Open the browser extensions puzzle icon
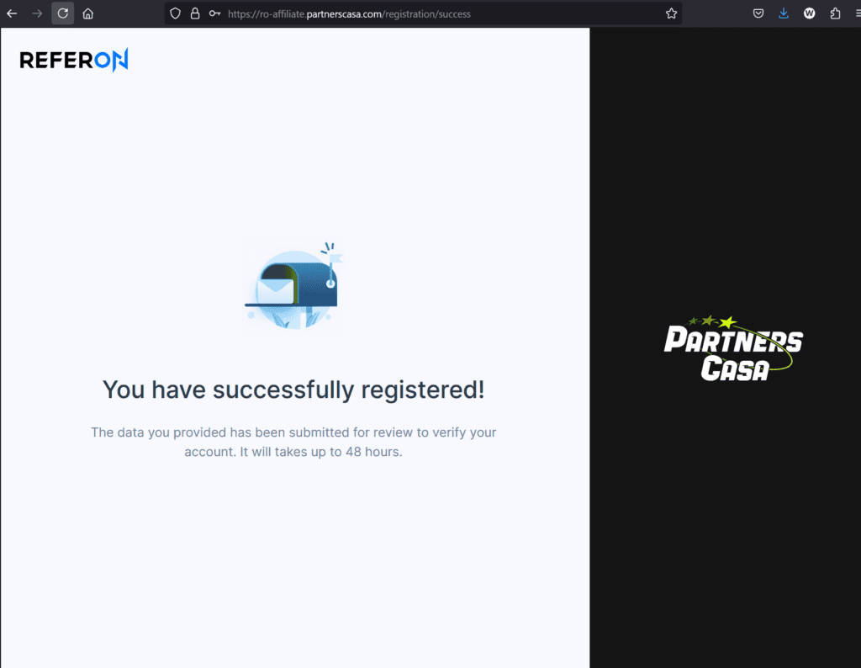 tap(833, 13)
